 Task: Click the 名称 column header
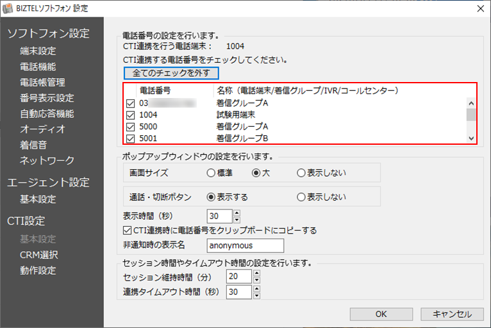click(x=308, y=91)
